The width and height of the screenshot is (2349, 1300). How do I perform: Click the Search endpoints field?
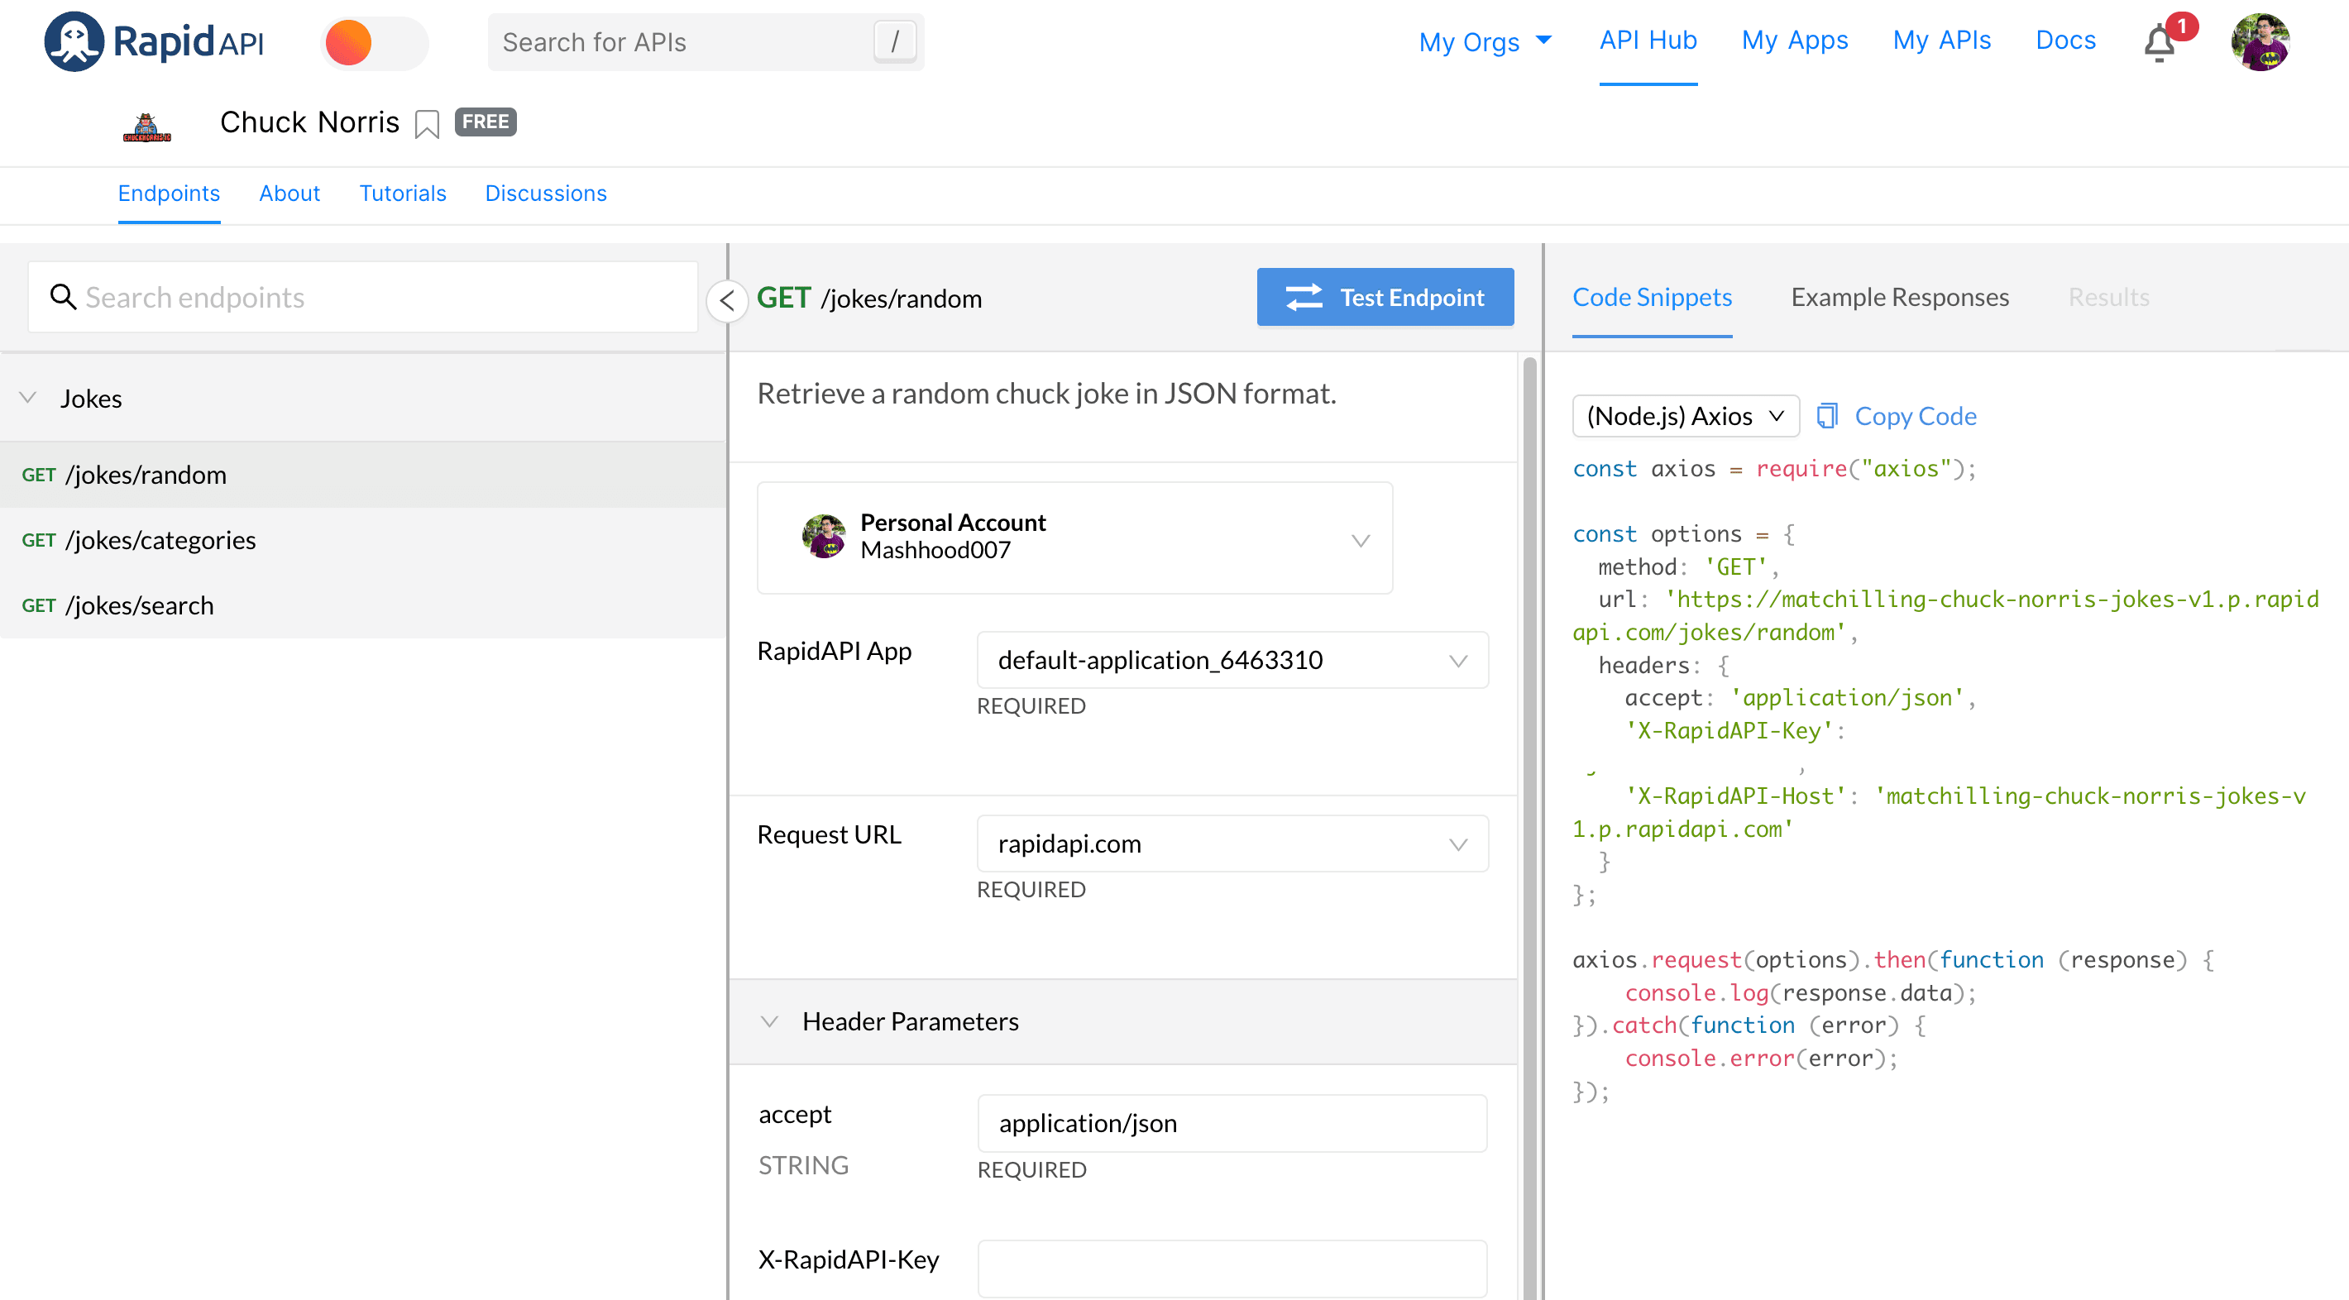(363, 297)
